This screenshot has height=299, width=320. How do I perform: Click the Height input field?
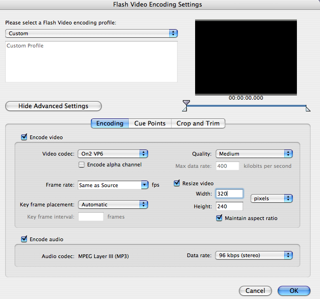pyautogui.click(x=230, y=206)
